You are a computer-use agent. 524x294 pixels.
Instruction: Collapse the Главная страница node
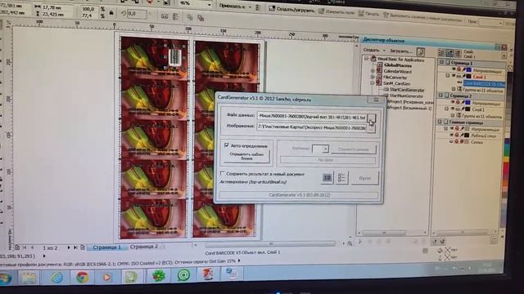[x=440, y=122]
